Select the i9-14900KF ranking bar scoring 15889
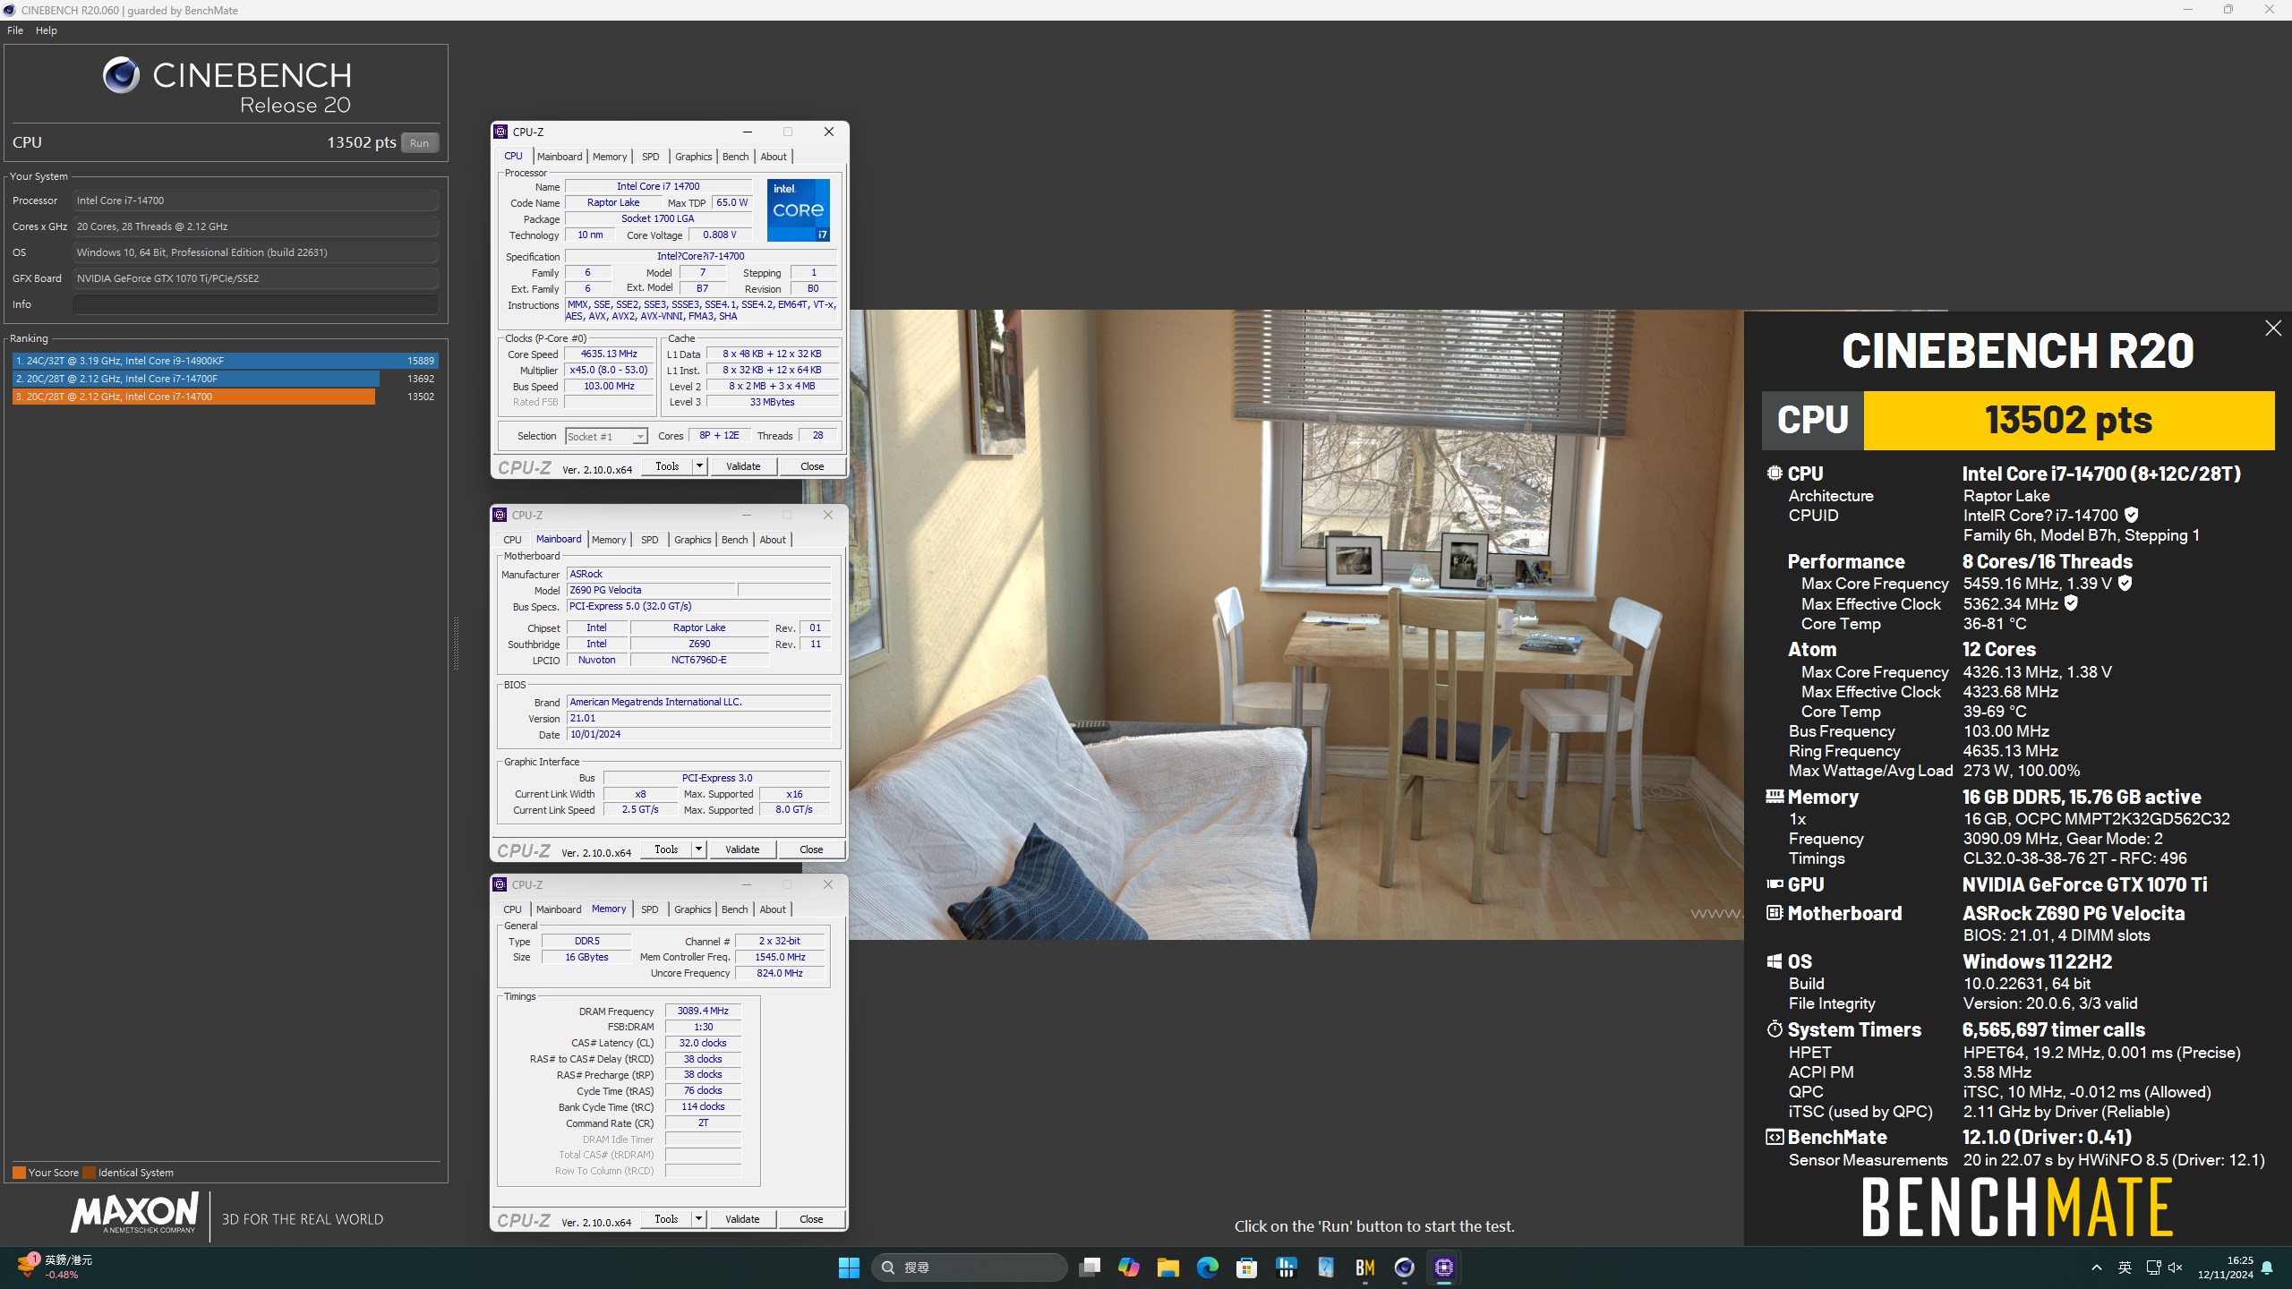2292x1289 pixels. coord(225,361)
